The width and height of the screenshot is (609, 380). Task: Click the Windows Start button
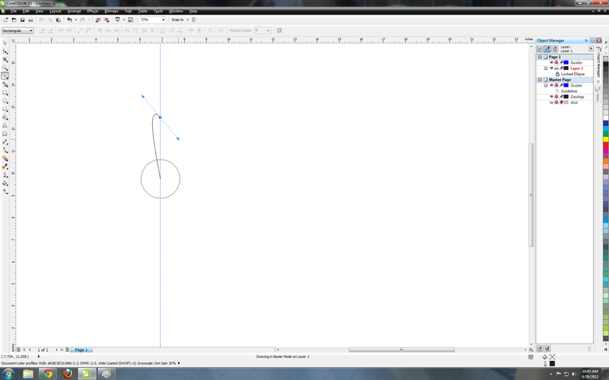(8, 374)
